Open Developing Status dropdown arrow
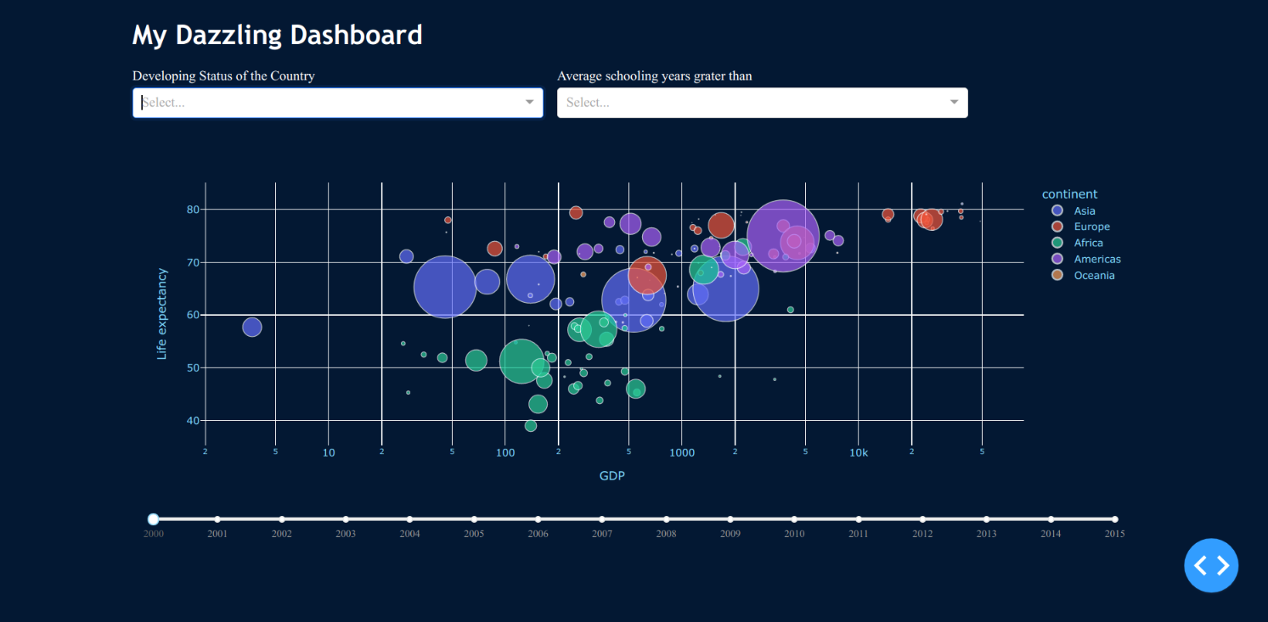 [x=529, y=103]
